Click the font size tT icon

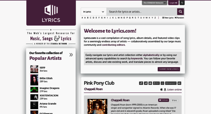(141, 83)
